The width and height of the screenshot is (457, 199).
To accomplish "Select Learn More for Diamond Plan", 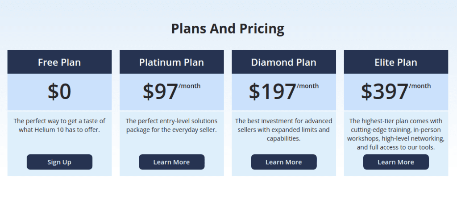I will (x=284, y=162).
